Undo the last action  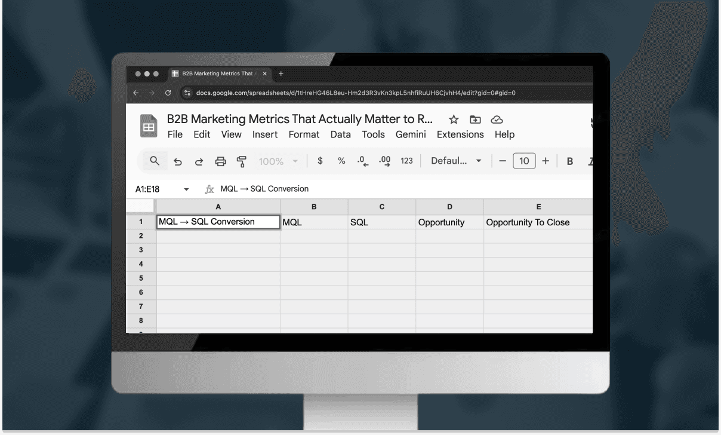coord(177,161)
